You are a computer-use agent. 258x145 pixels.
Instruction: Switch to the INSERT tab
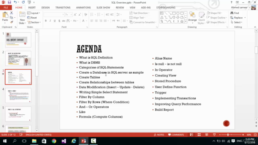pos(32,8)
